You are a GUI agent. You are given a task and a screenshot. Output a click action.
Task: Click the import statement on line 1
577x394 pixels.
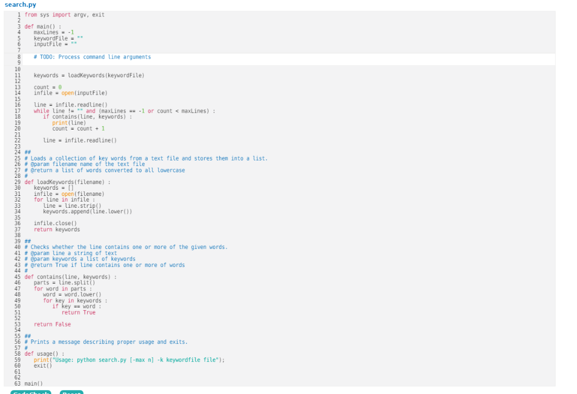tap(62, 14)
